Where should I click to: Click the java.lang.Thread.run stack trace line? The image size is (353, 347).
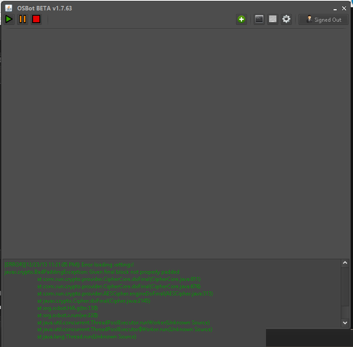87,337
